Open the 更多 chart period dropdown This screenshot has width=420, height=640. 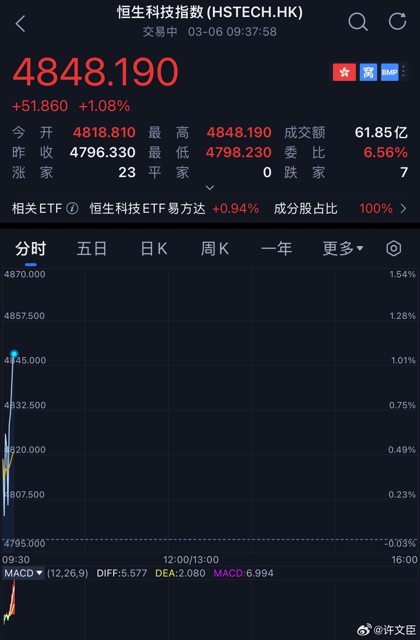pyautogui.click(x=343, y=248)
